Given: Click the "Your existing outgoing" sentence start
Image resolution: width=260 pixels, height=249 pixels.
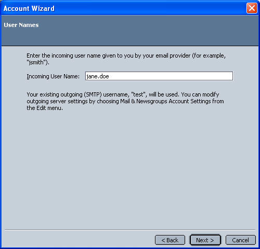Looking at the screenshot, I should 55,94.
